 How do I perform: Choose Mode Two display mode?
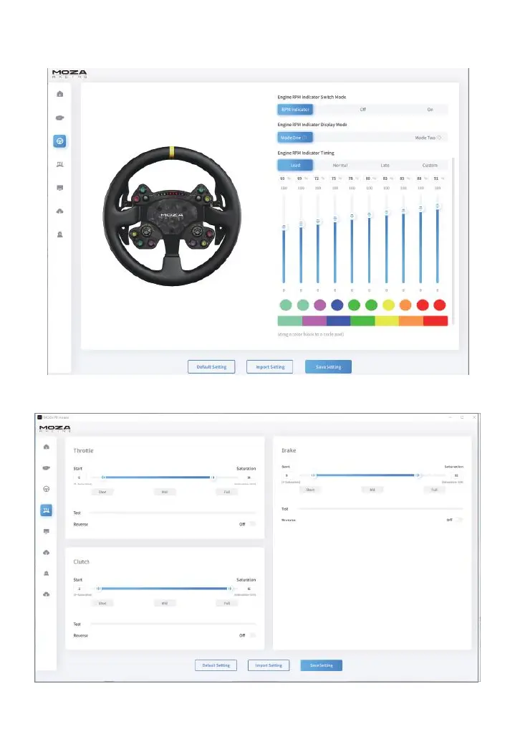coord(428,138)
